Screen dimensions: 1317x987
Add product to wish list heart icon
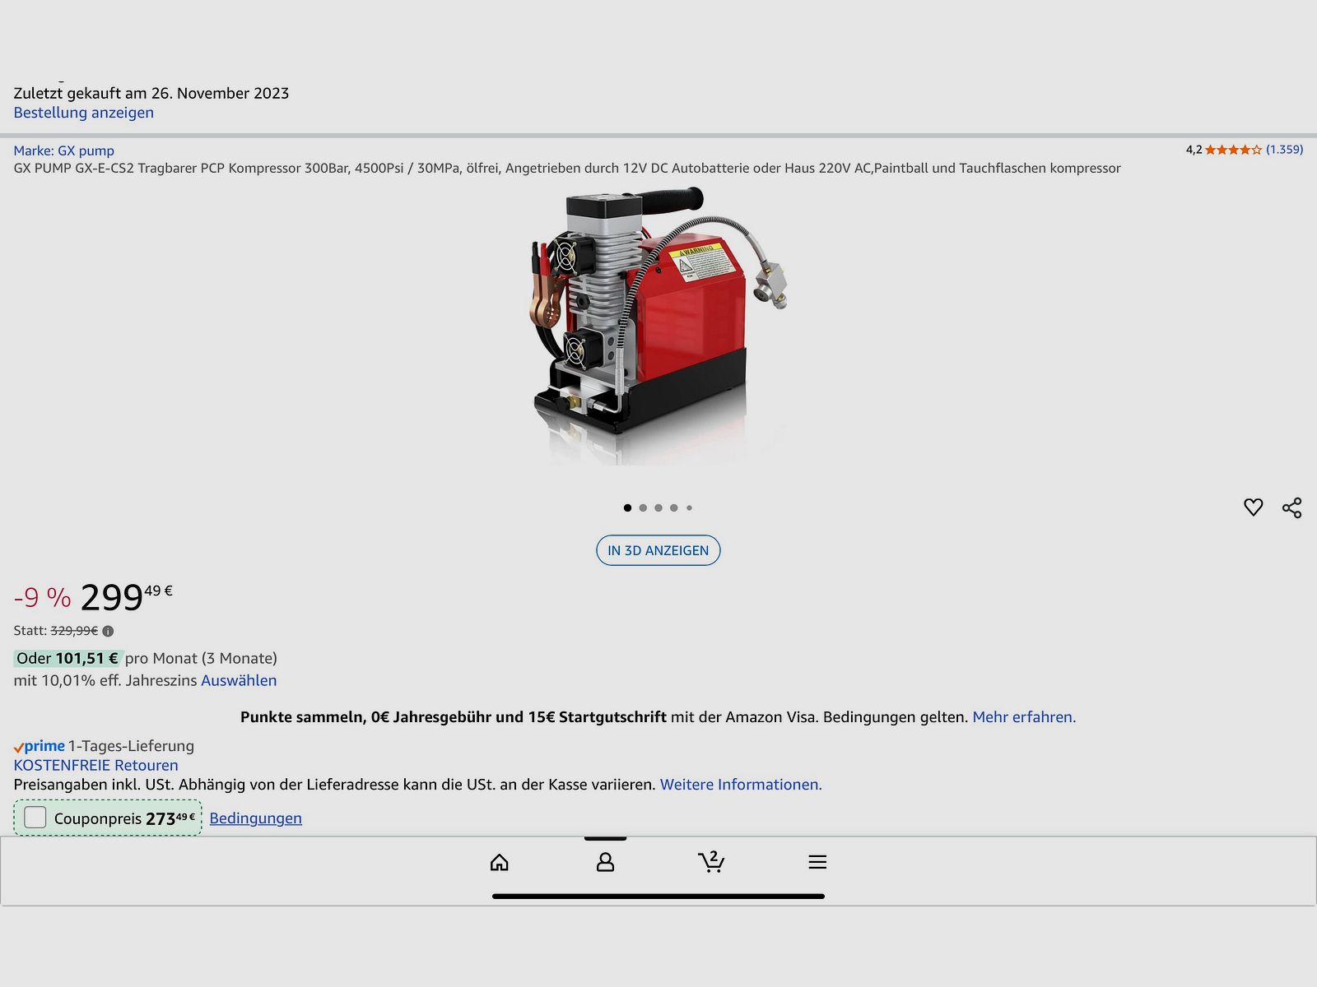point(1253,507)
